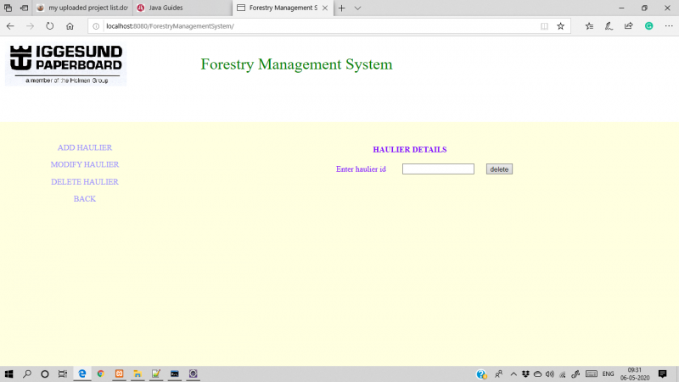
Task: Add page to favorites star icon
Action: click(x=560, y=26)
